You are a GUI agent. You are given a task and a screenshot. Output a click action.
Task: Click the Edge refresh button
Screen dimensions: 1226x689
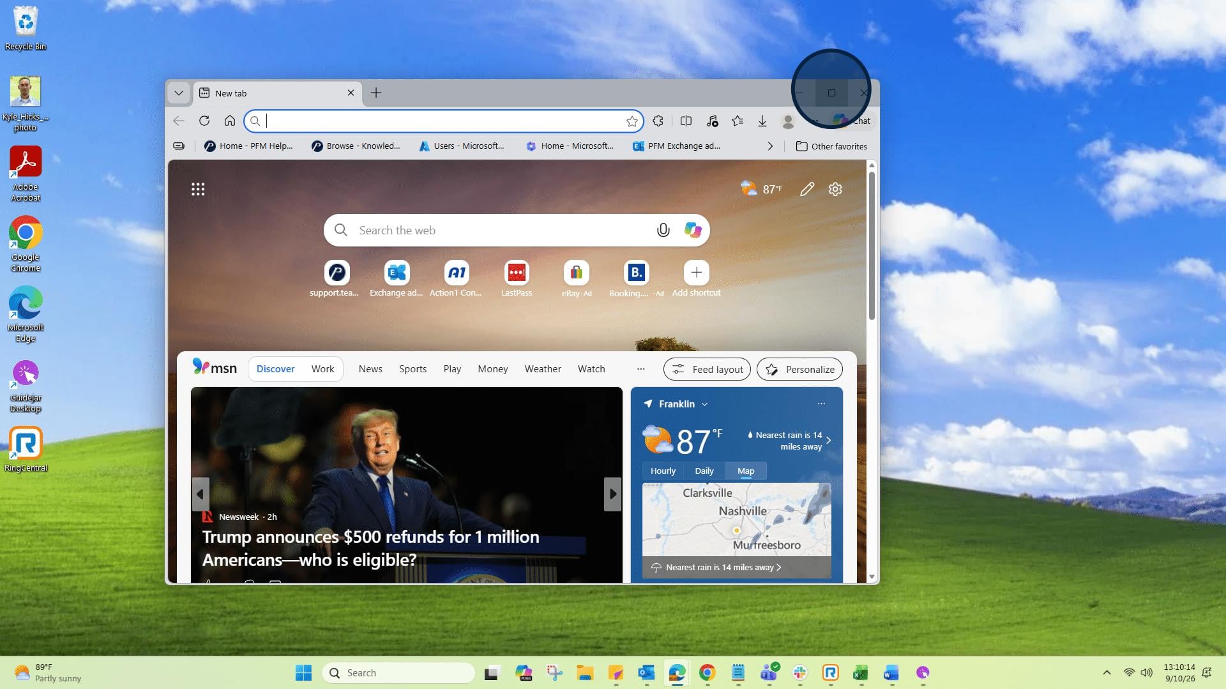[x=204, y=121]
